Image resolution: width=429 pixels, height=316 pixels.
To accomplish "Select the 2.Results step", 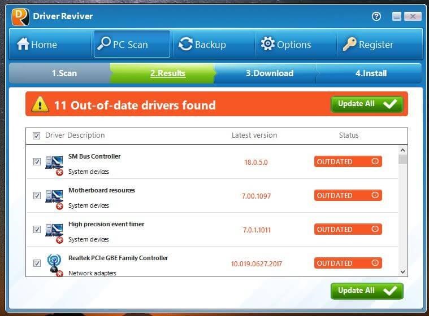I will [x=163, y=73].
